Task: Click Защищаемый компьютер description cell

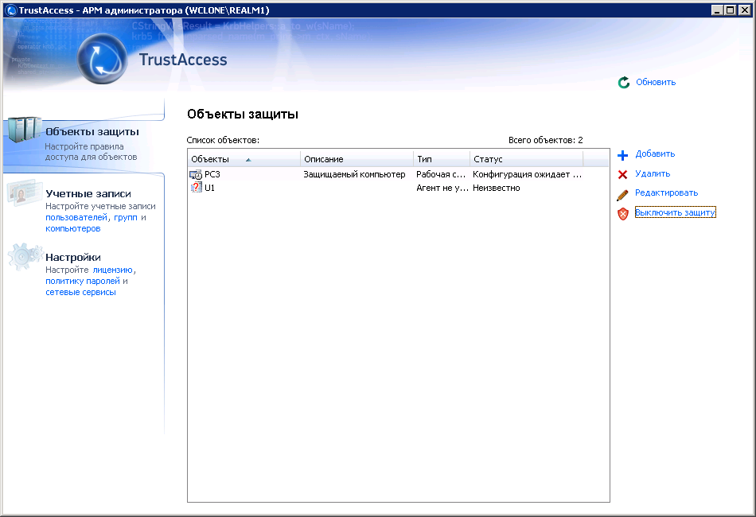Action: (354, 174)
